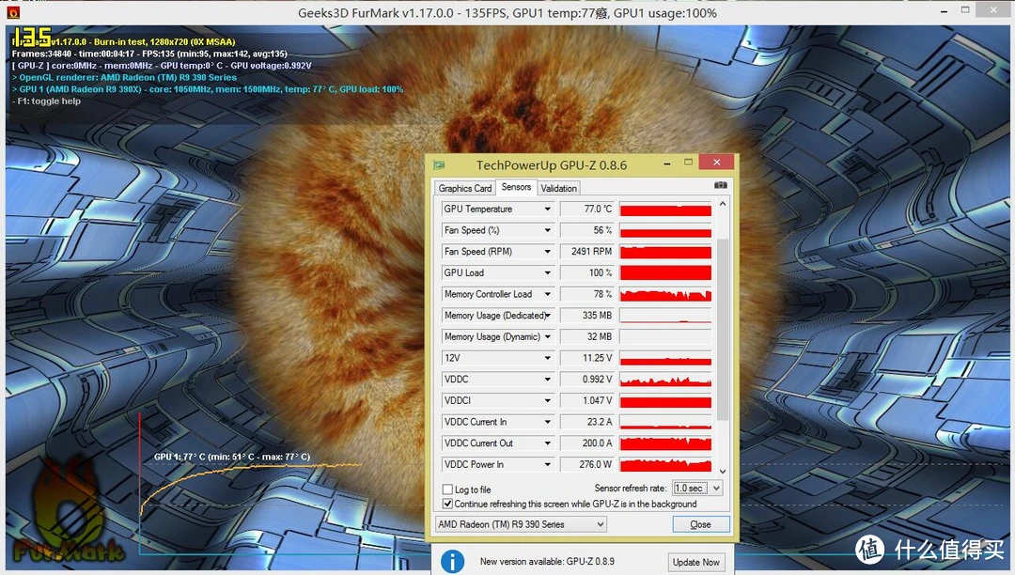Click the GPU-Z screenshot camera icon

coord(721,186)
